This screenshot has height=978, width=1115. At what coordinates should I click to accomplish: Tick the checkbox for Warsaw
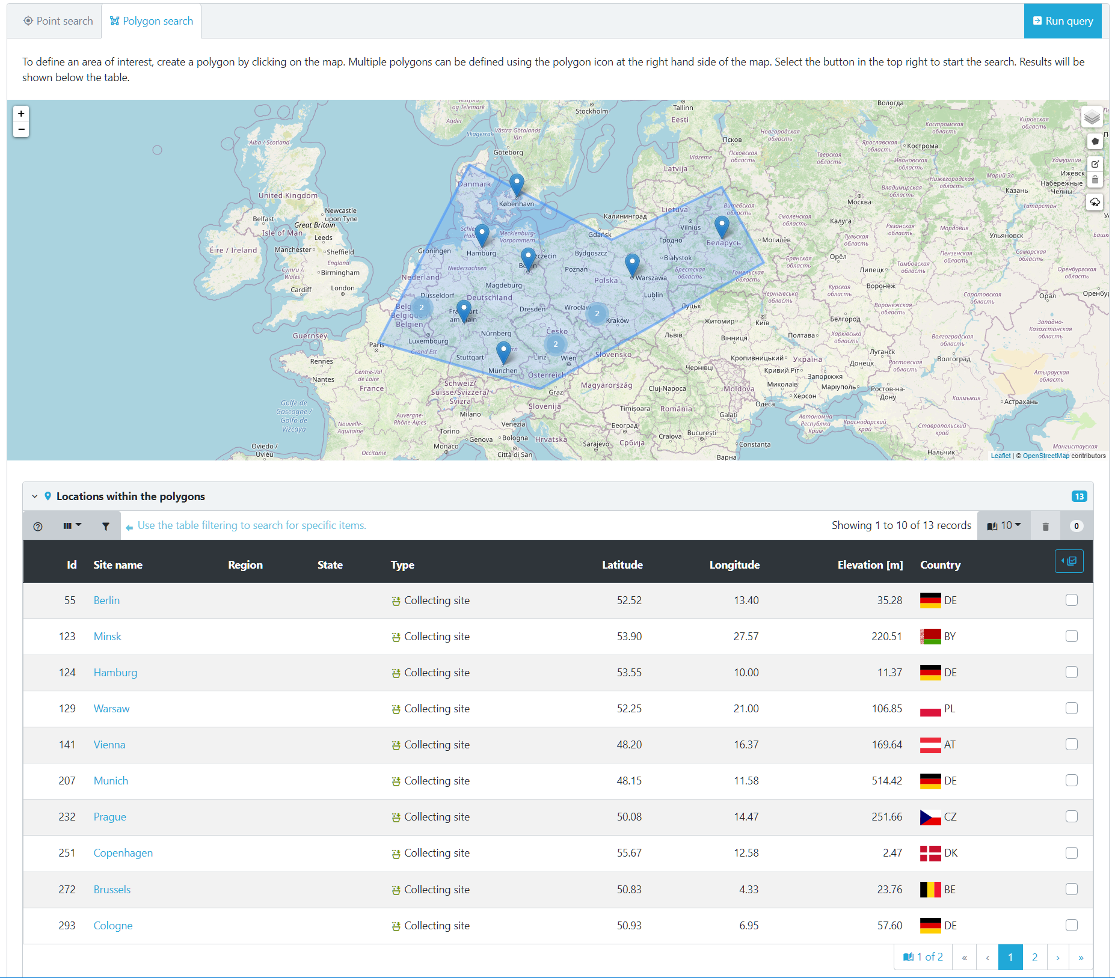point(1071,708)
